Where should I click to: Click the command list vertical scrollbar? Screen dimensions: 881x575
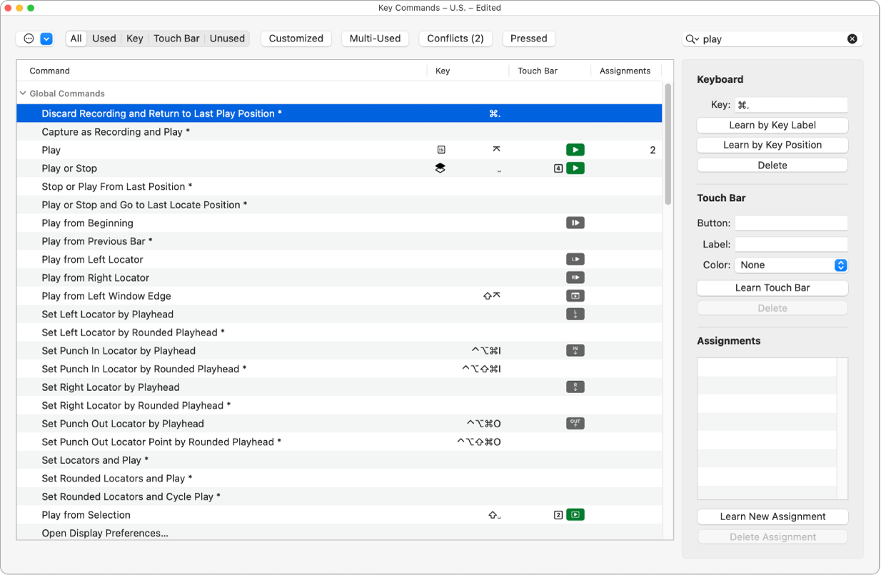668,144
